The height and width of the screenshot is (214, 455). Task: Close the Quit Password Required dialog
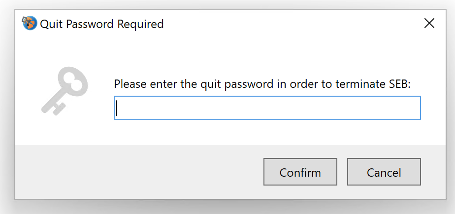(x=429, y=23)
